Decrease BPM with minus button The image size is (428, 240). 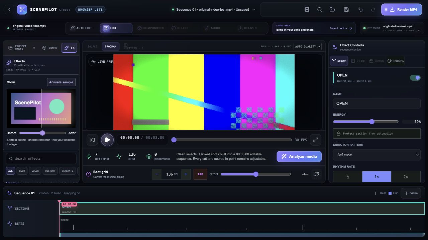[157, 174]
